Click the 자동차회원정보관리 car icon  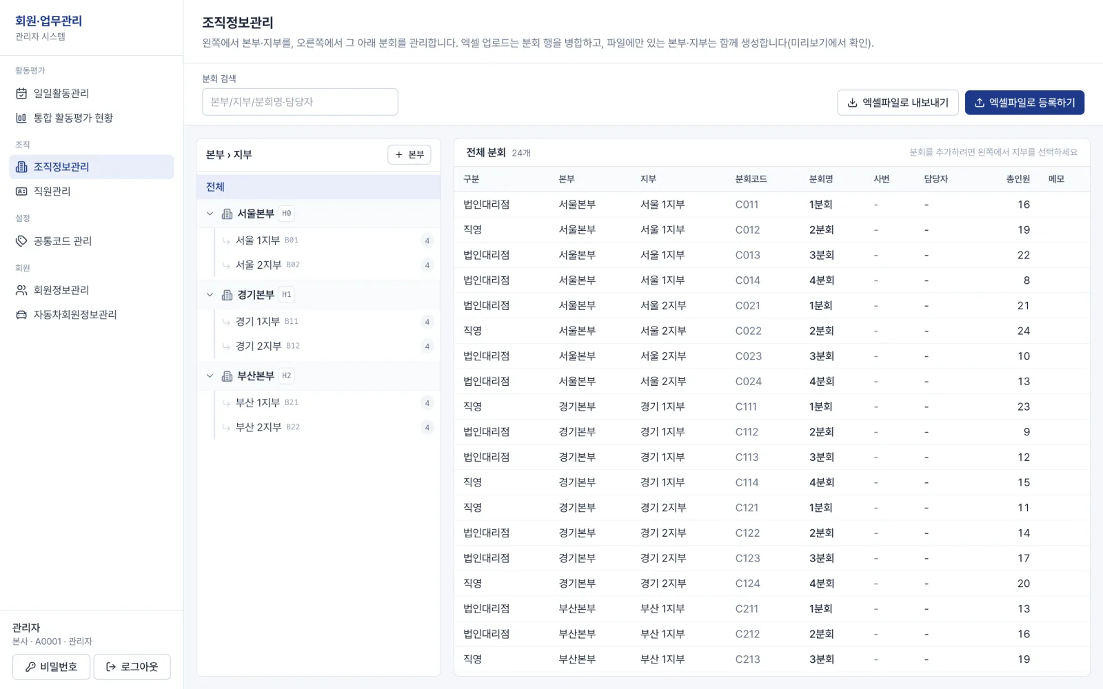(21, 314)
